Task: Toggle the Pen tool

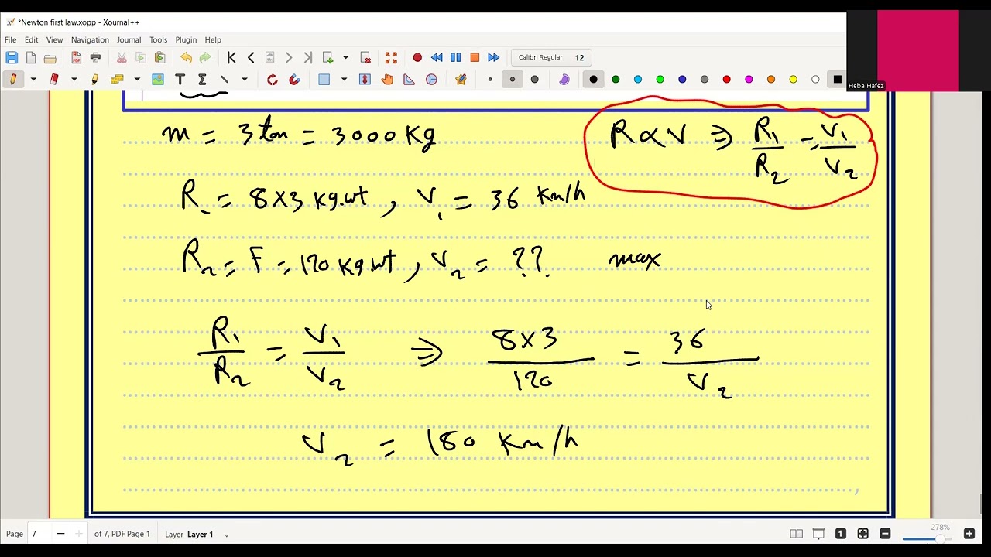Action: pos(13,79)
